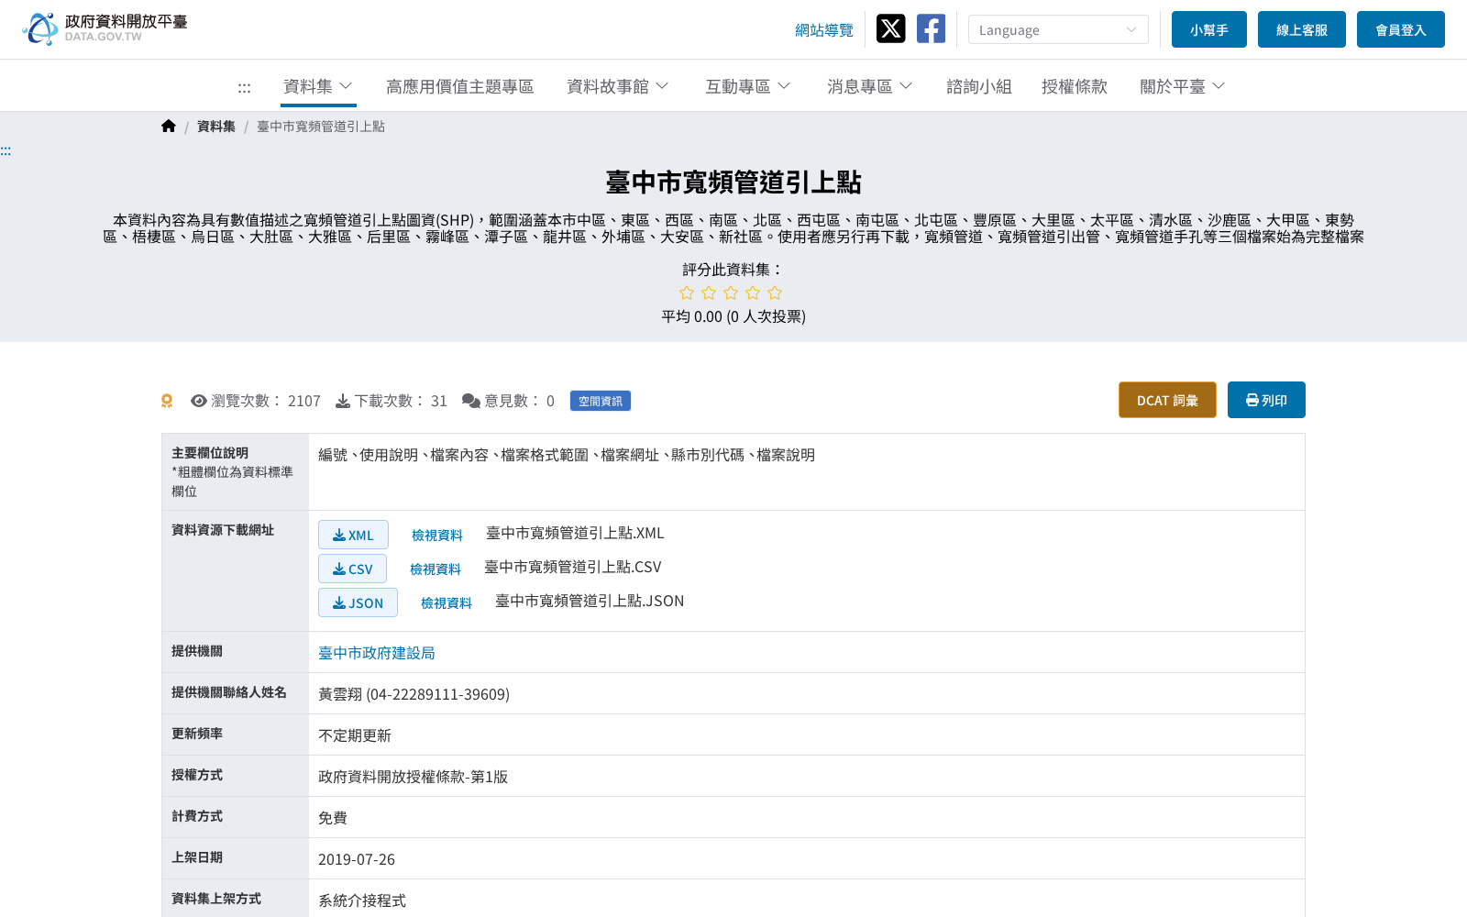Click the 線上客服 button
This screenshot has height=917, width=1467.
(x=1302, y=29)
